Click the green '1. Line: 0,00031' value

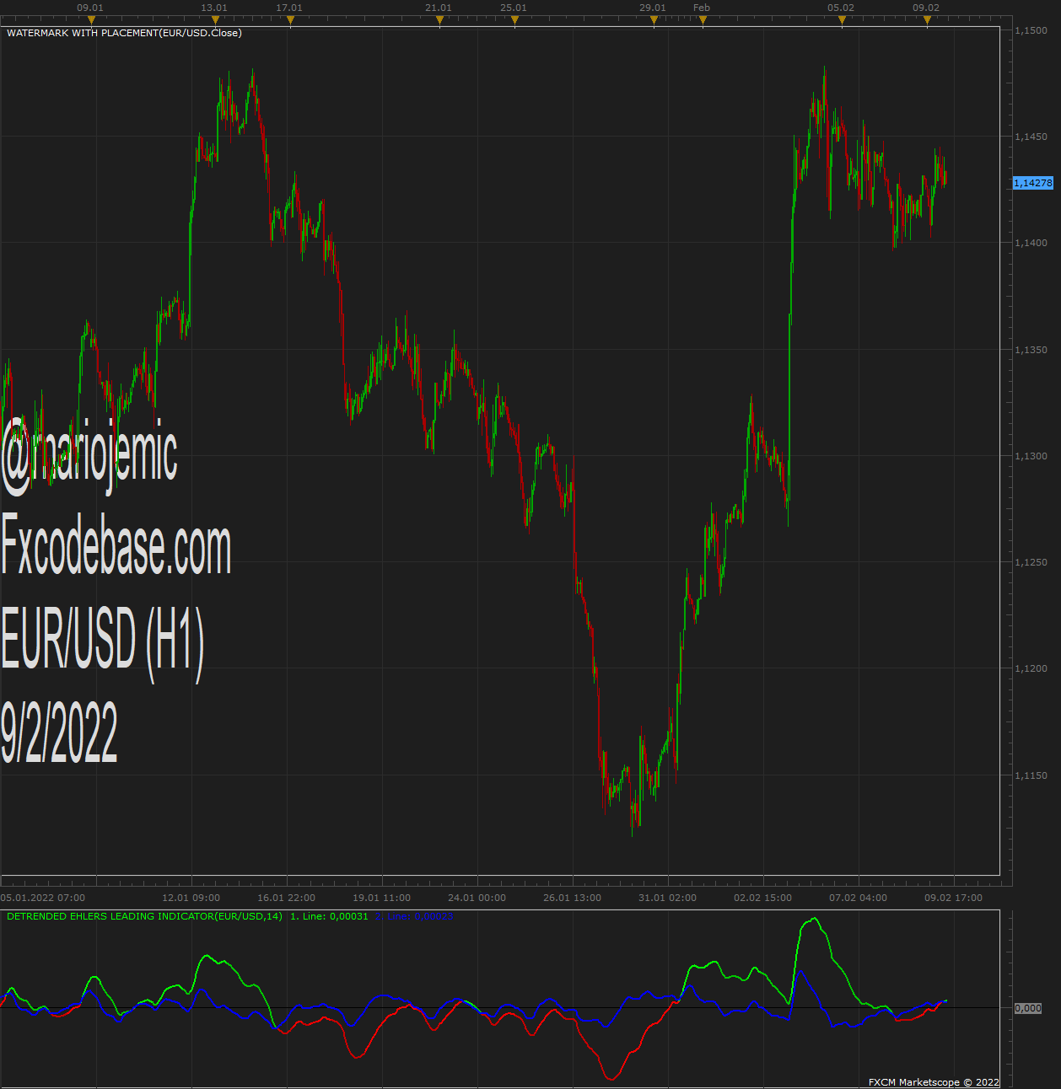point(329,916)
